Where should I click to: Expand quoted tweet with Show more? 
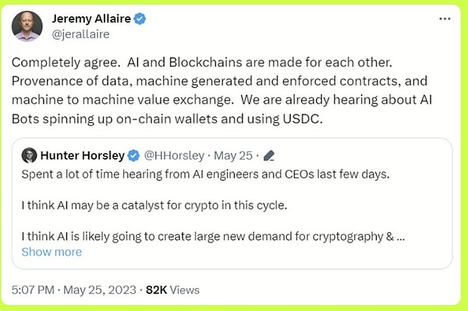(x=51, y=252)
